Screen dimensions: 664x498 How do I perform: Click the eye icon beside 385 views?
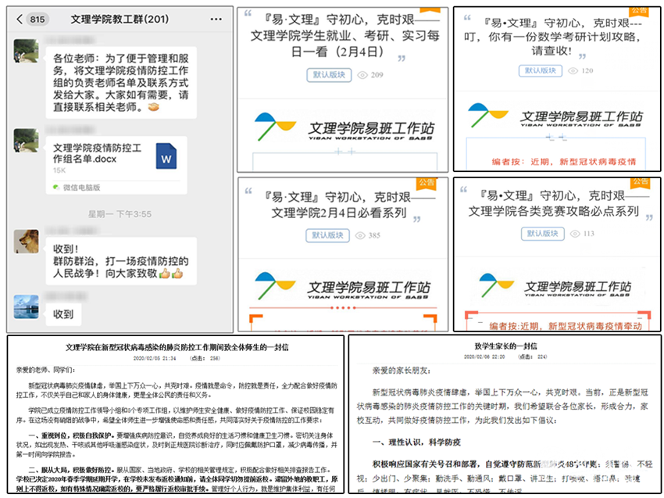tap(362, 235)
